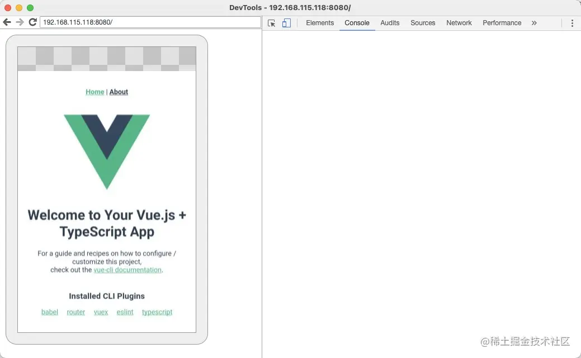
Task: Follow the Home navigation link
Action: 95,92
